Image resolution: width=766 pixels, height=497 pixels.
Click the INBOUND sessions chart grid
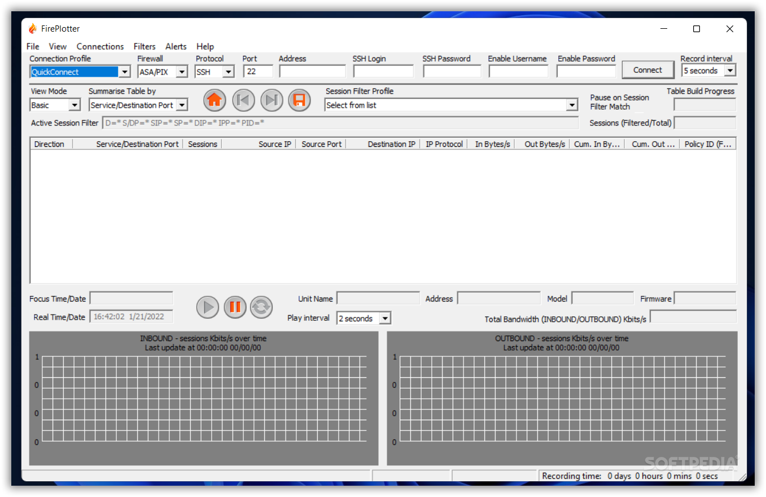pyautogui.click(x=204, y=399)
